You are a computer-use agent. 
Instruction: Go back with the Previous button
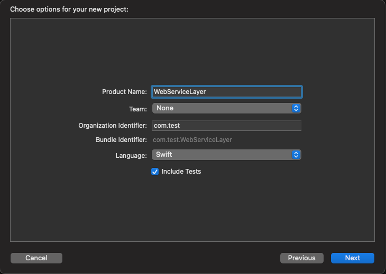[x=302, y=258]
